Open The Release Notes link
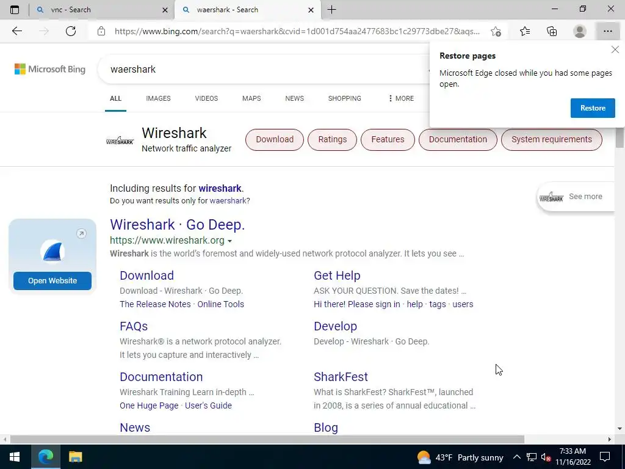The height and width of the screenshot is (469, 625). (x=155, y=304)
